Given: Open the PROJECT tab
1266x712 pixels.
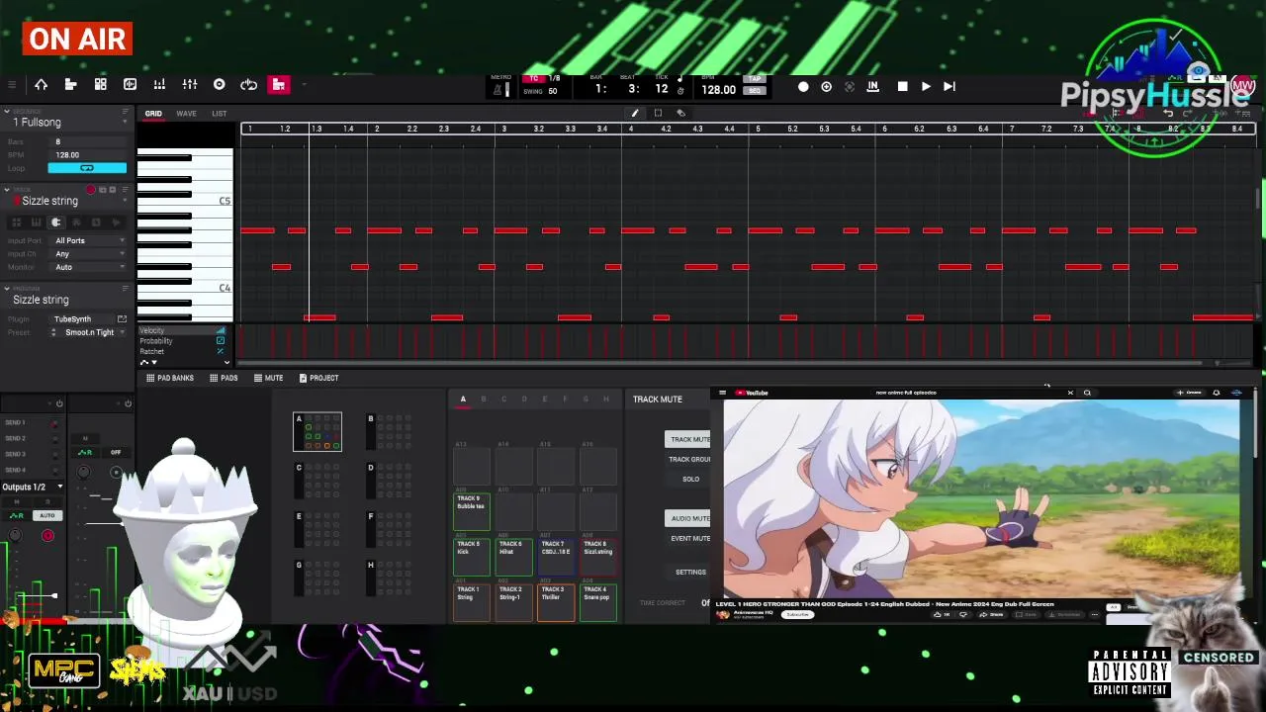Looking at the screenshot, I should 317,378.
